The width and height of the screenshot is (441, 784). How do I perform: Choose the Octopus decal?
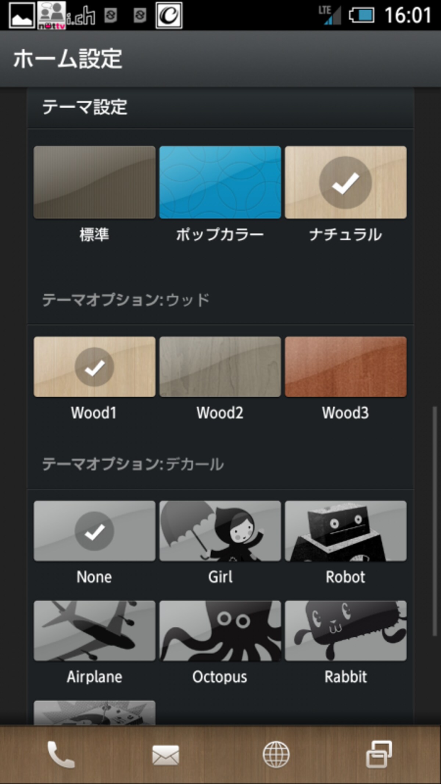[x=220, y=631]
